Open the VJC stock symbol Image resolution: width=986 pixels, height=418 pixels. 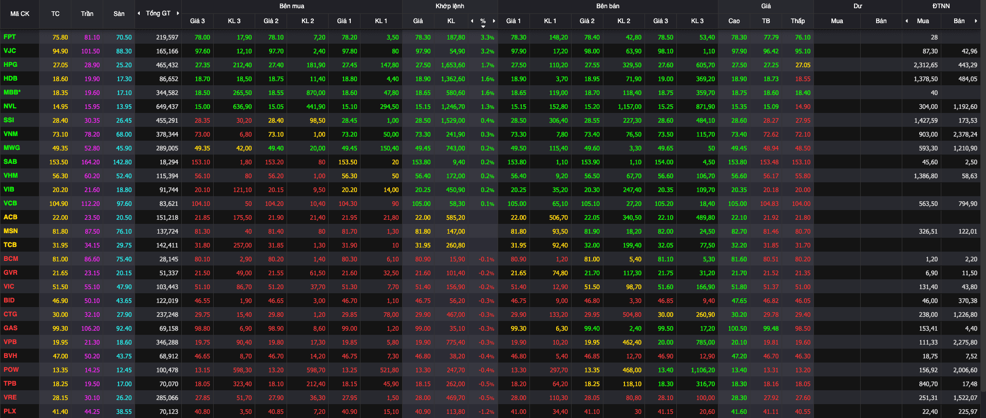pyautogui.click(x=10, y=51)
